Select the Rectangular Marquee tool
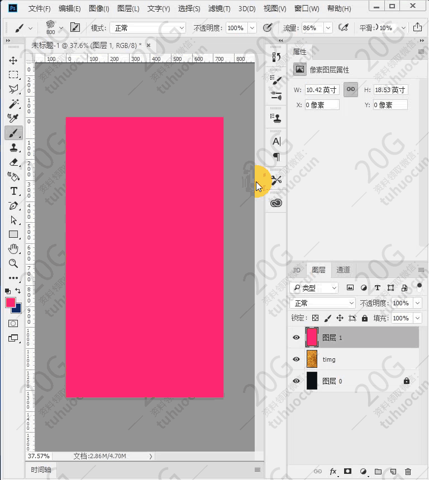 click(x=13, y=75)
